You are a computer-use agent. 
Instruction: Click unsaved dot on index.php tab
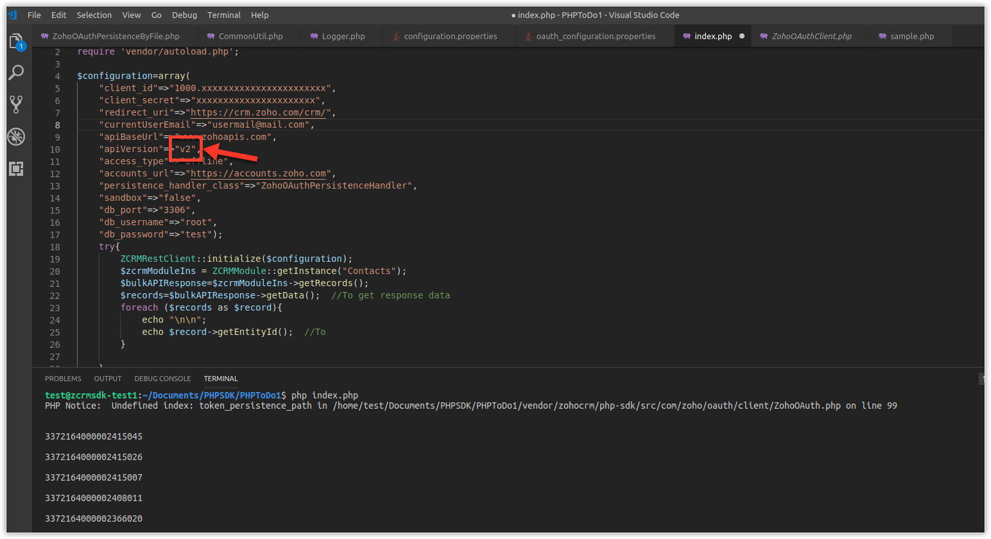click(742, 36)
